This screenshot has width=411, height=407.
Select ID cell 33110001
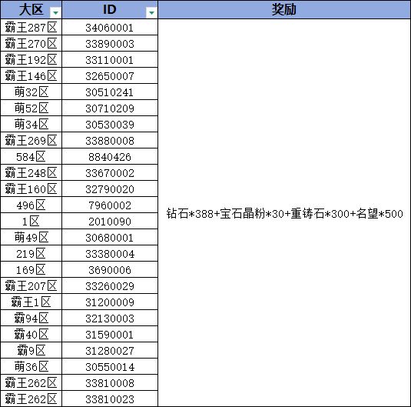pyautogui.click(x=110, y=59)
